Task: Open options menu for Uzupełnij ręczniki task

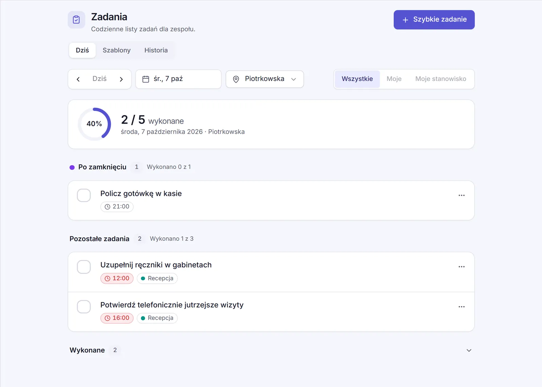Action: (461, 267)
